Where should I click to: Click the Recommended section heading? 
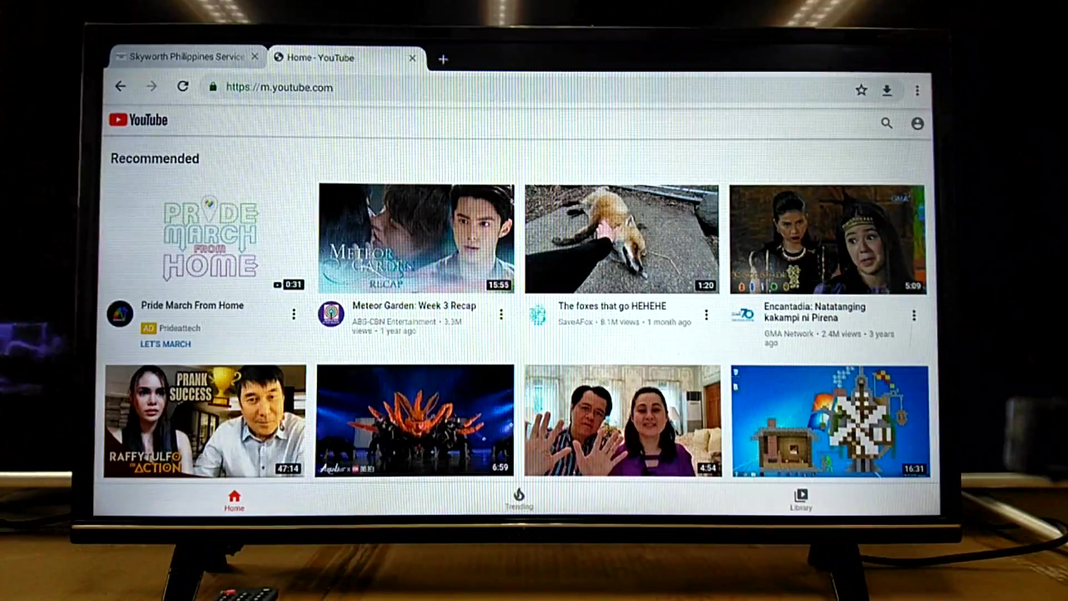(155, 159)
